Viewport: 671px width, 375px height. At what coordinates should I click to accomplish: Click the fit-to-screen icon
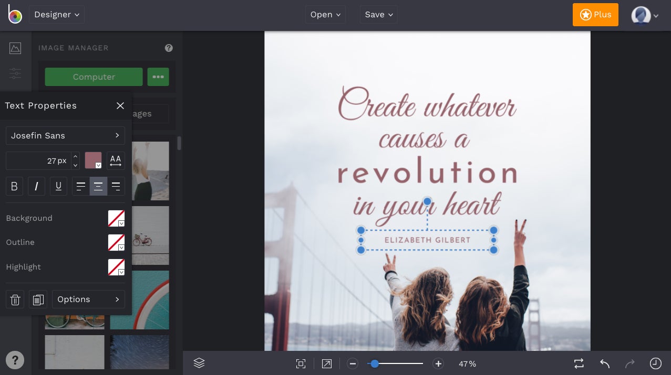[x=301, y=363]
